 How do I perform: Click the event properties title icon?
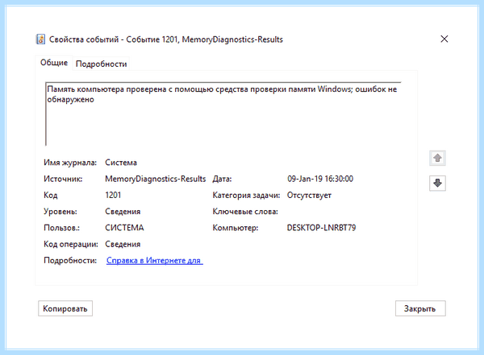(40, 39)
